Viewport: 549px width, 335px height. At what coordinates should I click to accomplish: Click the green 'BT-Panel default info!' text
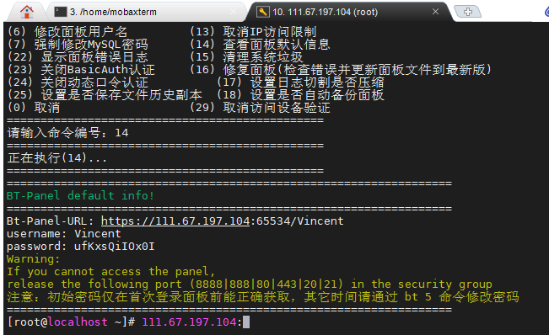pyautogui.click(x=80, y=195)
